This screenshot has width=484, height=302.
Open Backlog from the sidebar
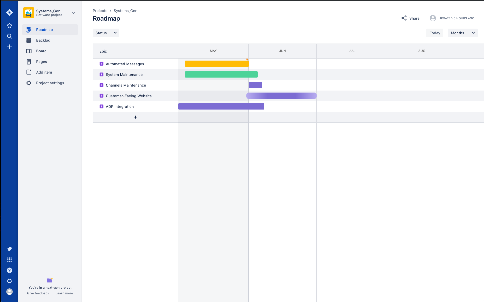[50, 40]
